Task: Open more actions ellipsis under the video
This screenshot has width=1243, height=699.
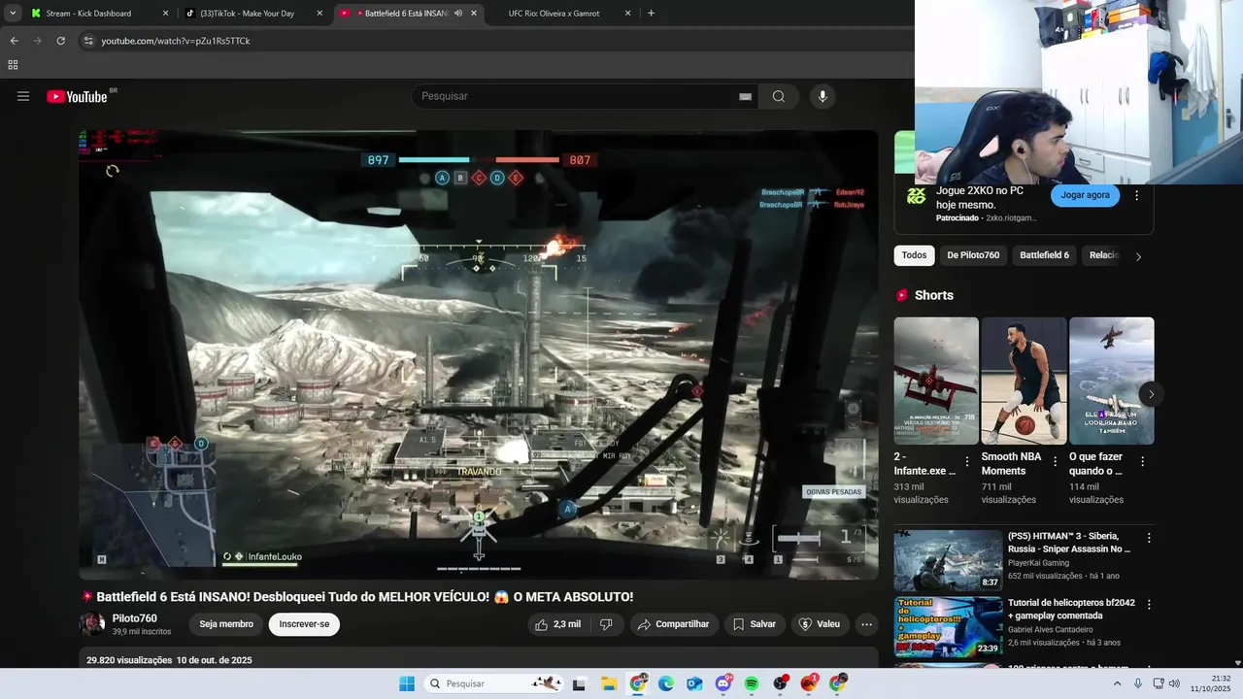Action: click(x=867, y=624)
